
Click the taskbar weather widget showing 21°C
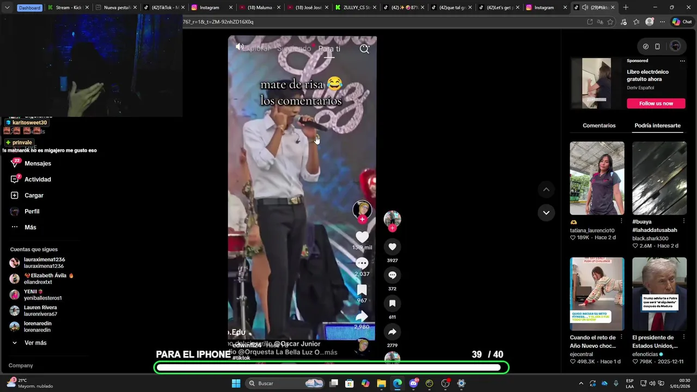coord(30,383)
